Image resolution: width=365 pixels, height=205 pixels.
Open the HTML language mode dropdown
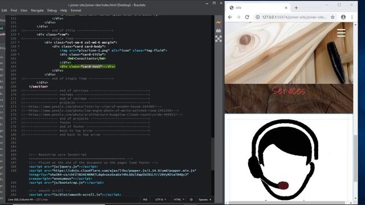[179, 199]
